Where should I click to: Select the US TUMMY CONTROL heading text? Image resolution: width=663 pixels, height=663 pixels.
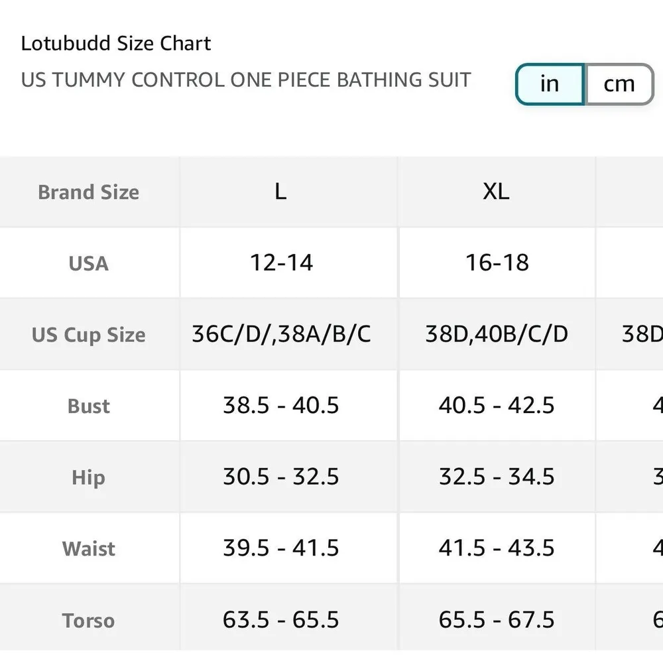pyautogui.click(x=245, y=80)
